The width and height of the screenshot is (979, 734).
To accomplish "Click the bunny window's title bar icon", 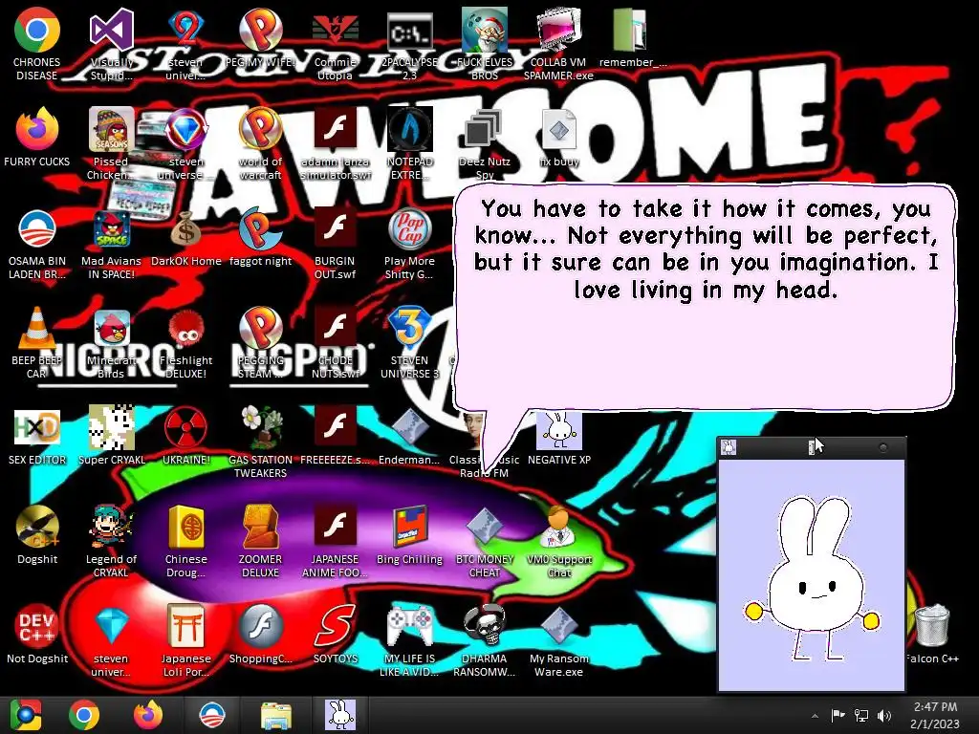I will pos(729,447).
